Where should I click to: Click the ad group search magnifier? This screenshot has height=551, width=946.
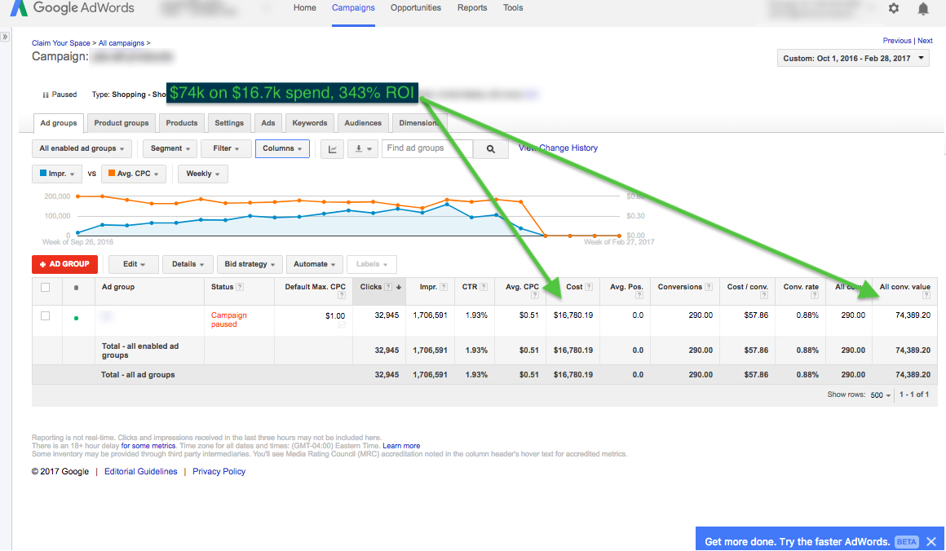(490, 148)
